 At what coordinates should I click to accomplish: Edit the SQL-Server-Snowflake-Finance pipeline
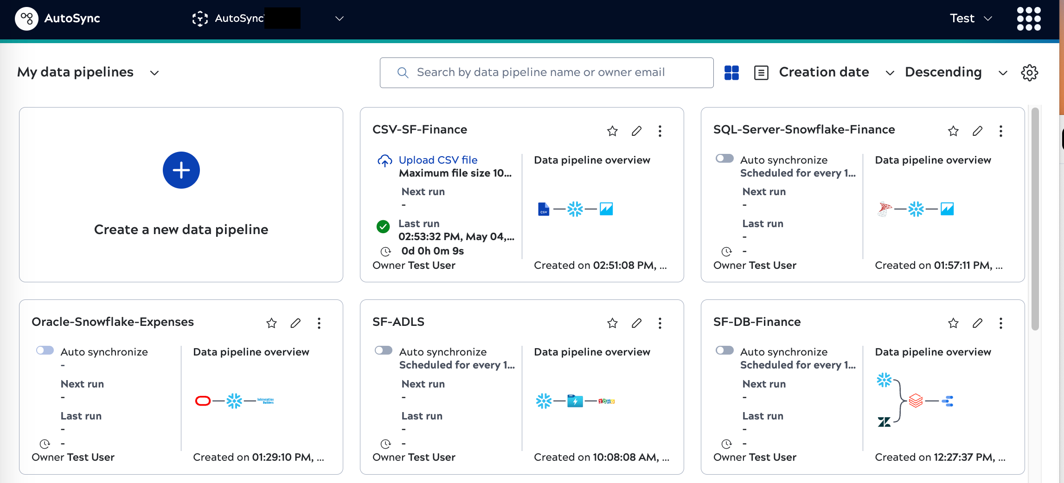tap(977, 131)
